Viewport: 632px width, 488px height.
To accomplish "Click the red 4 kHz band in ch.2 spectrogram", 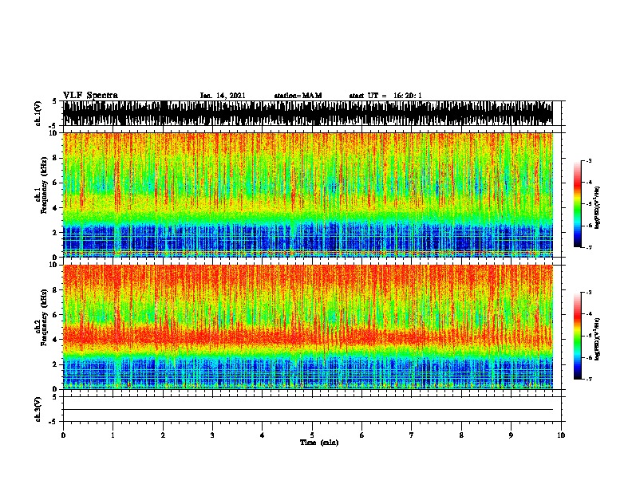I will (x=308, y=336).
